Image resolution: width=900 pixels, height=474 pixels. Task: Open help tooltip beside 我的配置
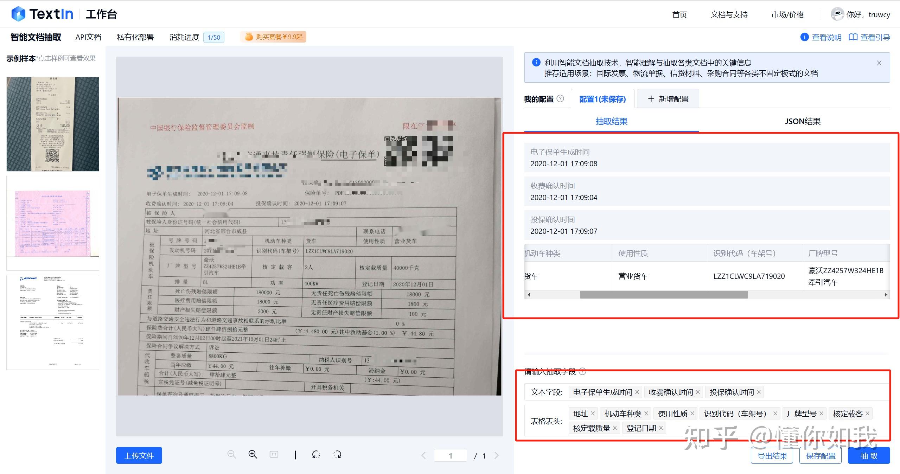point(560,99)
